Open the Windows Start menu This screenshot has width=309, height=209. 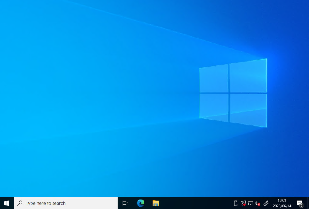point(7,203)
